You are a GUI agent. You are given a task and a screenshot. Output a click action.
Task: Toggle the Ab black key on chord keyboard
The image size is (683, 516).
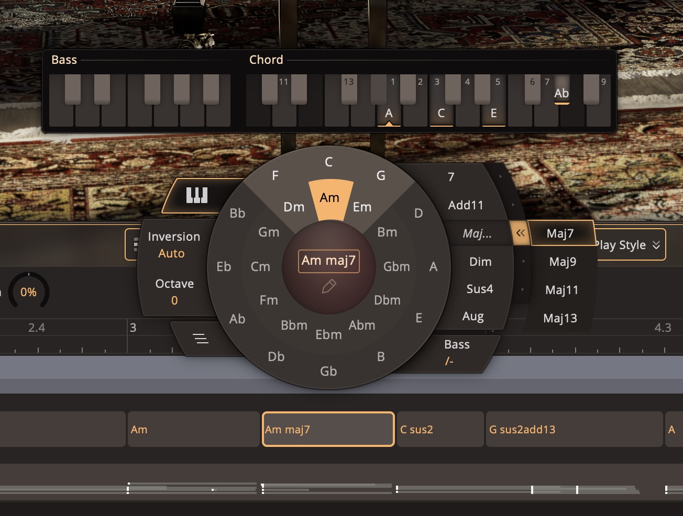[x=561, y=89]
